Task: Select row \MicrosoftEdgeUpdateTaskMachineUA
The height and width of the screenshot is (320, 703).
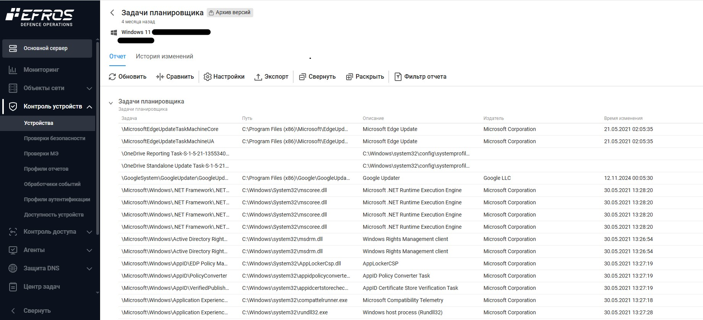Action: tap(411, 141)
